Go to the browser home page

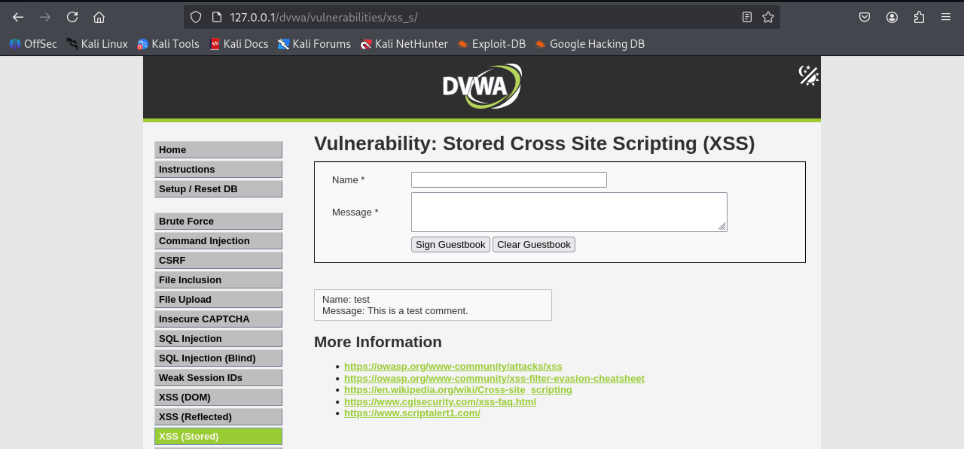tap(99, 17)
